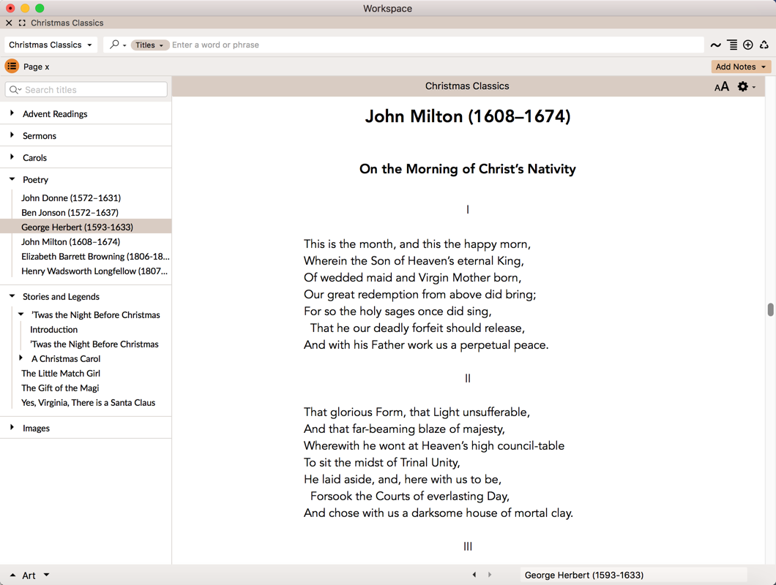Click the John Milton (1608–1674) page heading
The width and height of the screenshot is (776, 585).
click(468, 116)
